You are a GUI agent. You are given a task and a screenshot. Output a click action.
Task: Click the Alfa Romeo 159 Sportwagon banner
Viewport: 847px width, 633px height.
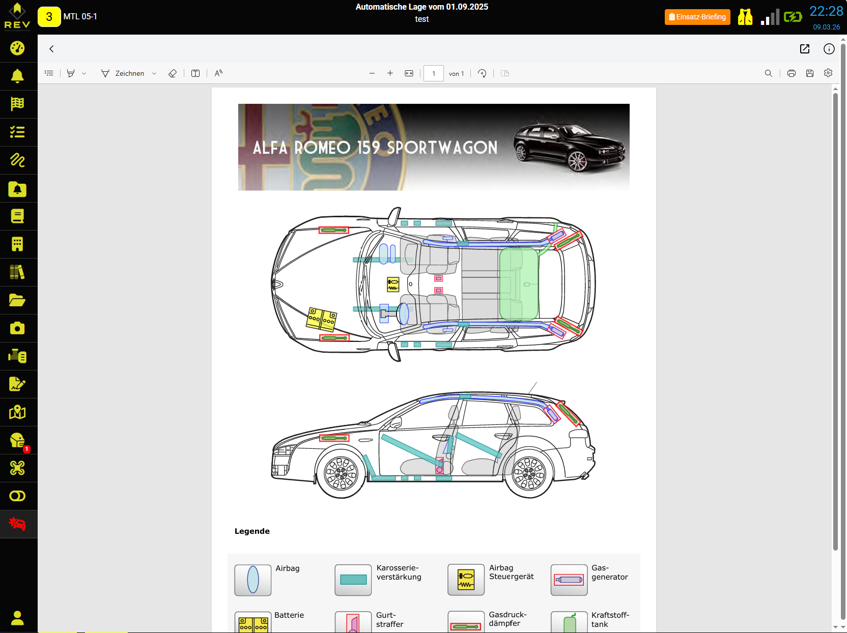click(x=434, y=147)
